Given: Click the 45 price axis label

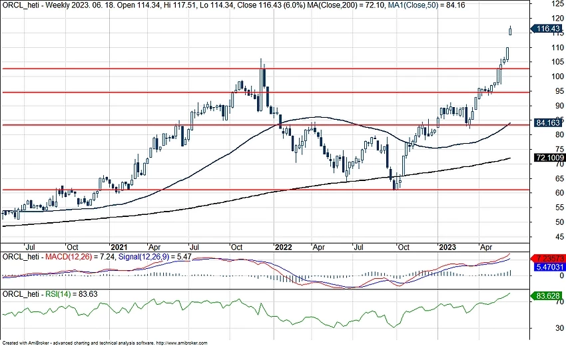Looking at the screenshot, I should (559, 237).
